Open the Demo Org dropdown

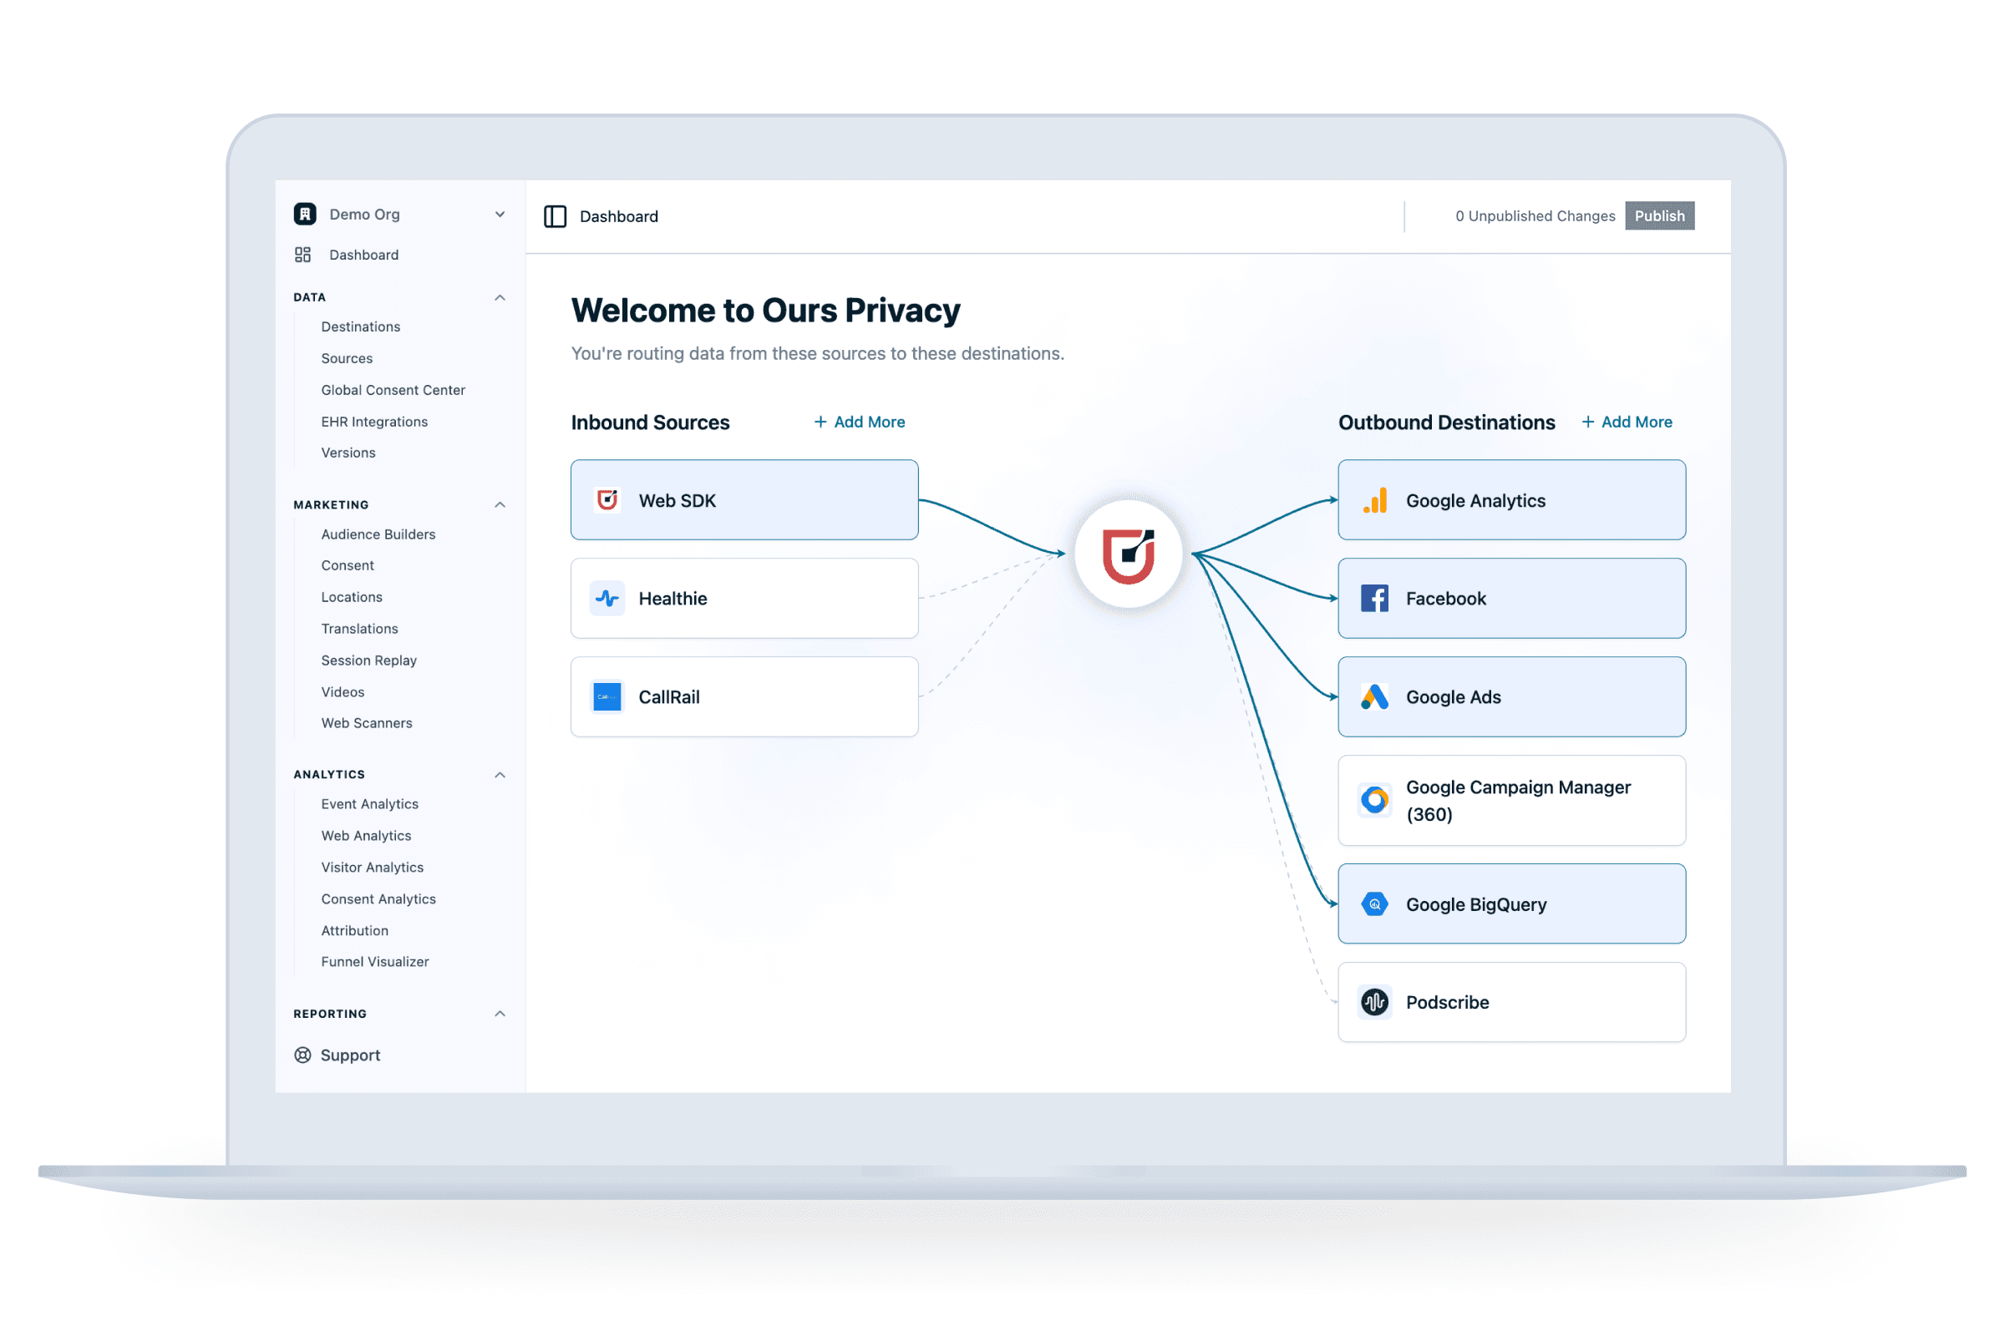[500, 215]
